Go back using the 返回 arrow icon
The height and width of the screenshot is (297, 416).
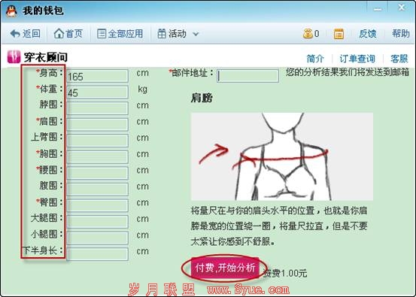15,34
